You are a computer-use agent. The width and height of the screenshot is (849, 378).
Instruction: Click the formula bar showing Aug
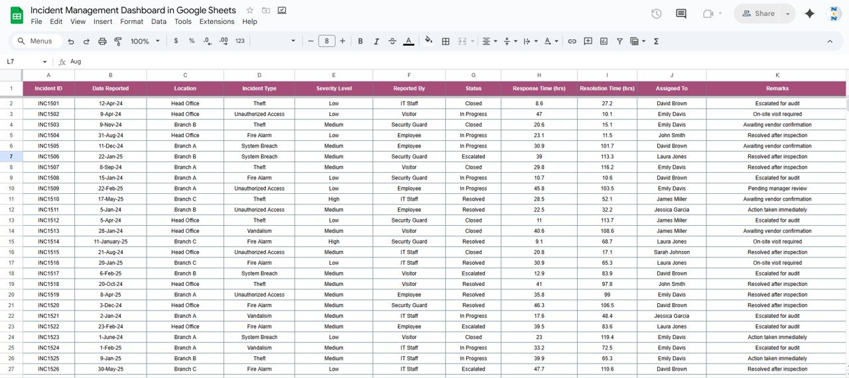458,62
